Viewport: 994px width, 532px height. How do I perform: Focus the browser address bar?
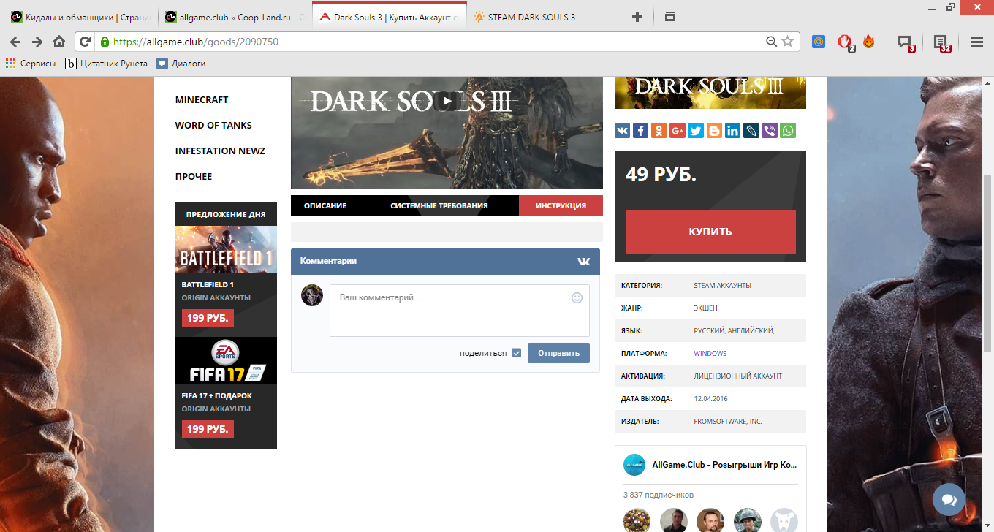tap(439, 42)
